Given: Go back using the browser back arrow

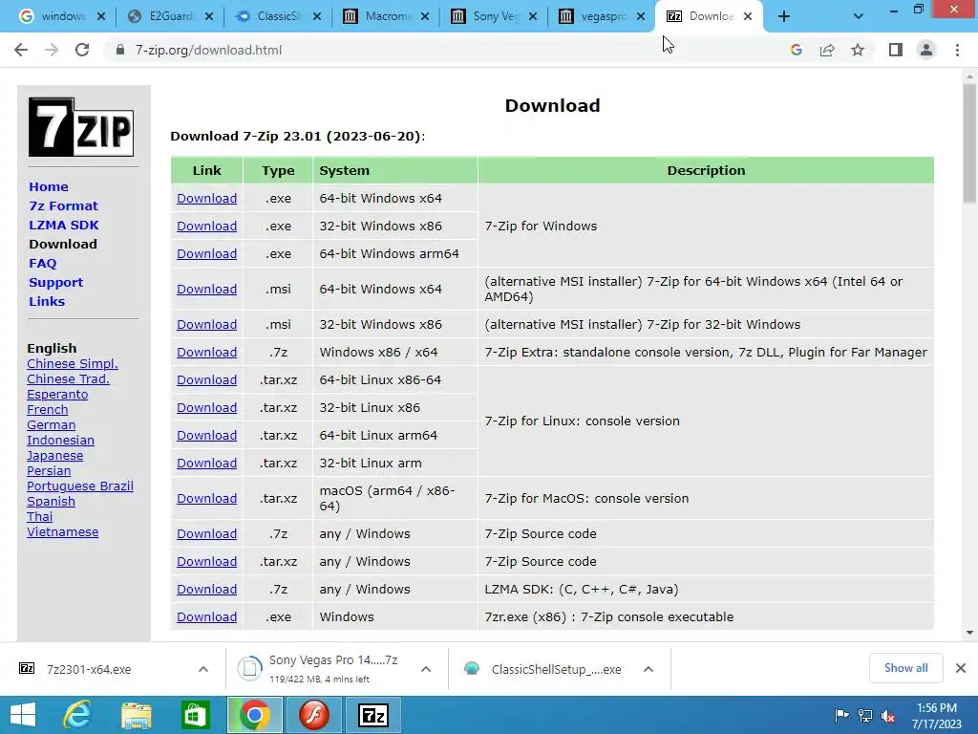Looking at the screenshot, I should tap(21, 50).
